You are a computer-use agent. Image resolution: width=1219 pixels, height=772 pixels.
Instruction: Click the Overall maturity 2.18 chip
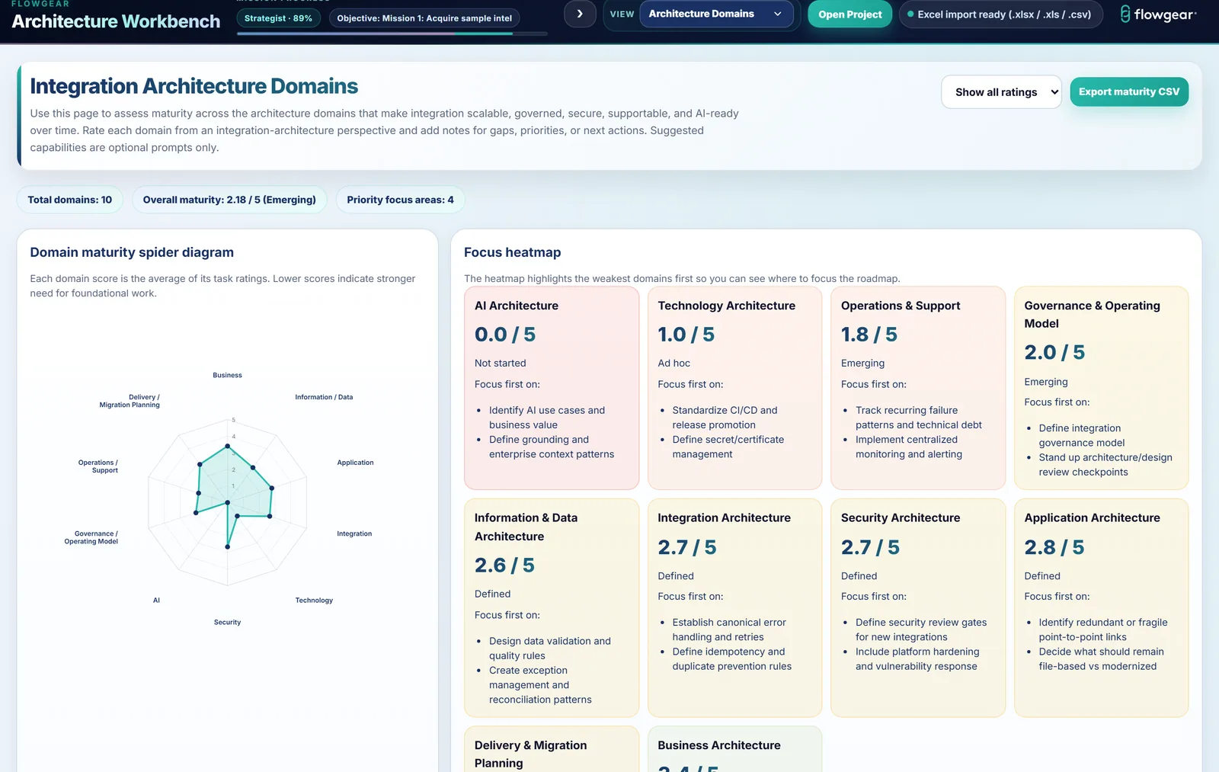(229, 200)
